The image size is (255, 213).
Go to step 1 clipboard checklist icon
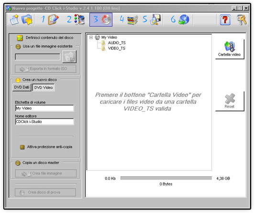click(50, 20)
